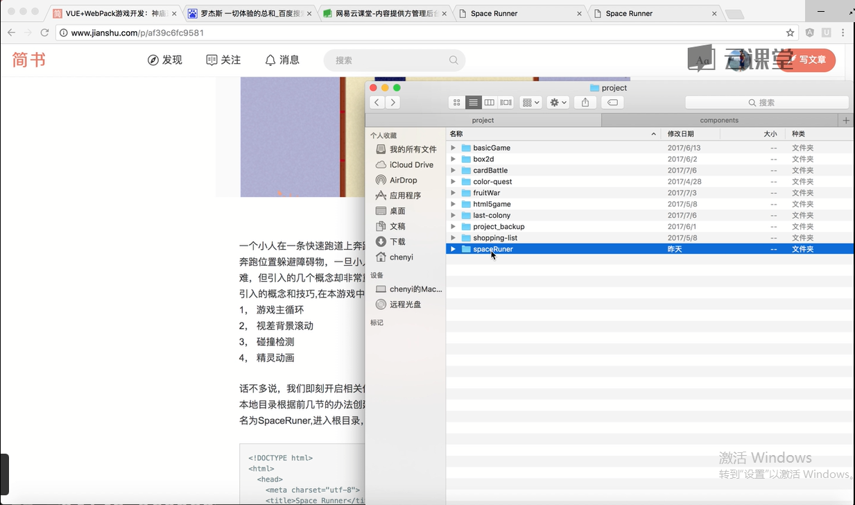Expand the cardBattle folder
Viewport: 855px width, 505px height.
pyautogui.click(x=453, y=170)
